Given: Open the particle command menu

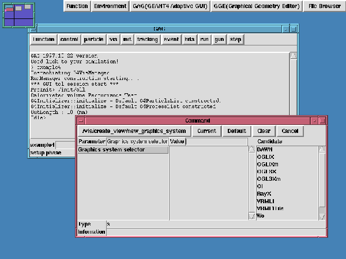Looking at the screenshot, I should (93, 39).
